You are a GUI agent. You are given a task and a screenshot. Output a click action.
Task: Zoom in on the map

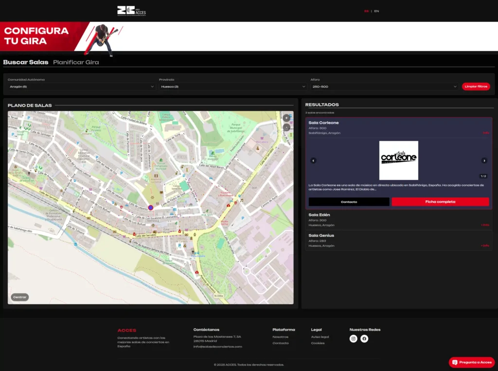coord(286,118)
